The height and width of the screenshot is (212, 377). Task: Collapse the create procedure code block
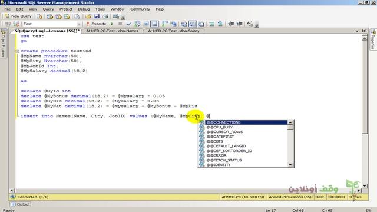click(17, 51)
